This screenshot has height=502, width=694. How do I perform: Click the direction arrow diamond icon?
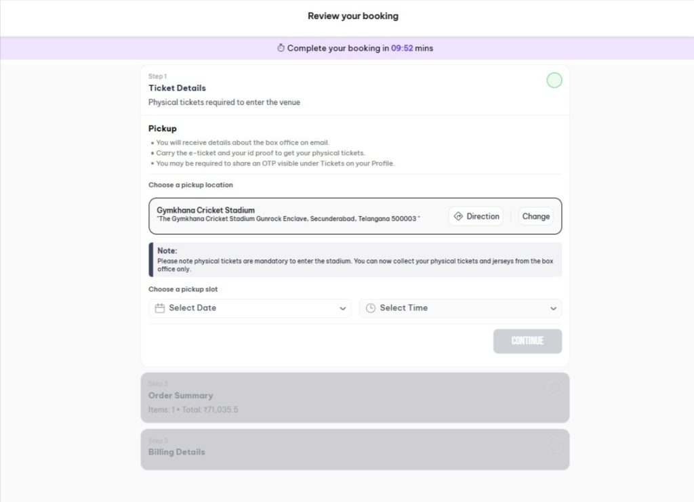(x=458, y=216)
